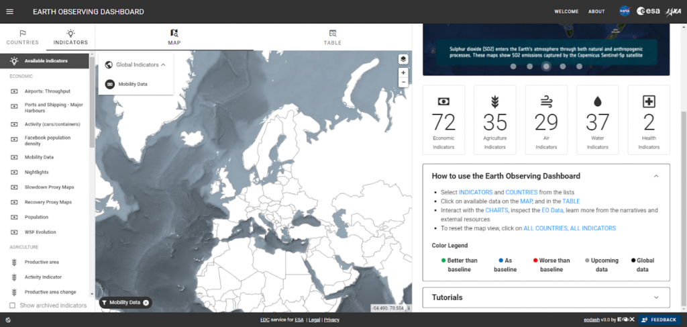The image size is (687, 327).
Task: Click the Mobility Data round icon in Global Indicators
Action: (110, 84)
